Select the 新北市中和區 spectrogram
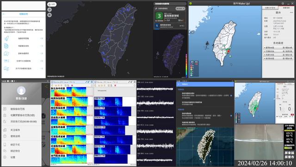Image resolution: width=296 pixels, height=167 pixels. tap(69, 92)
